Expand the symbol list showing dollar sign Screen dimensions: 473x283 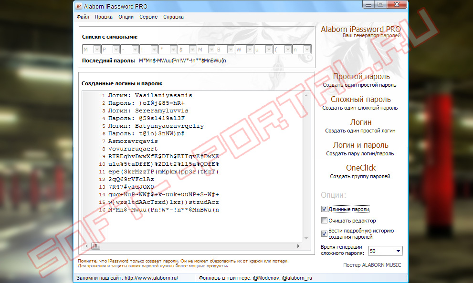[192, 50]
